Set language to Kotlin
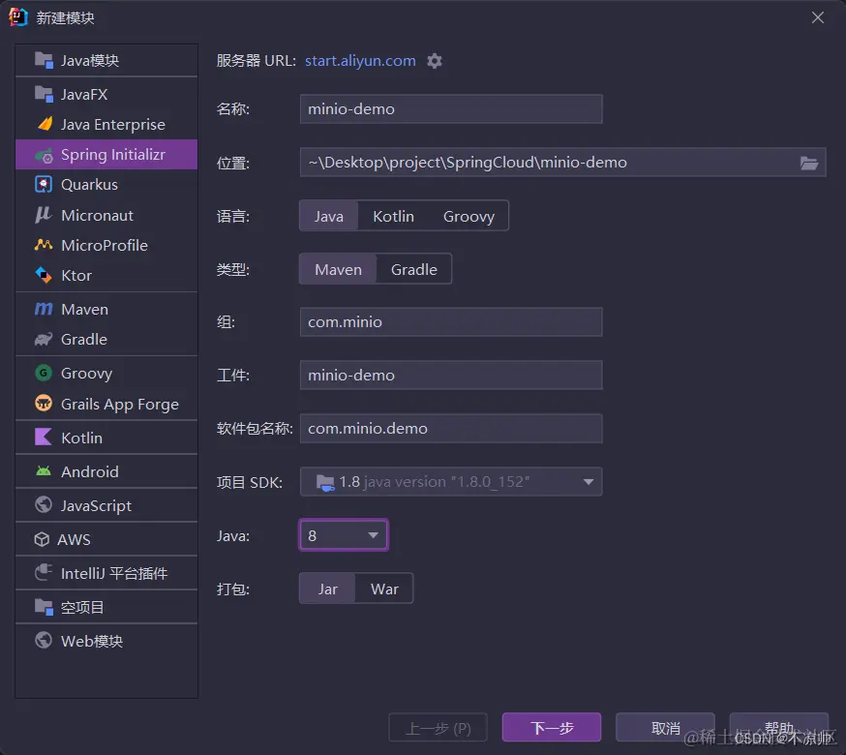 click(x=393, y=216)
